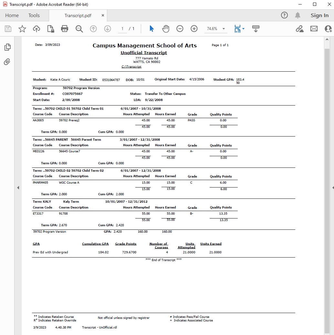The width and height of the screenshot is (334, 335).
Task: Save the PDF using the save icon
Action: [x=7, y=29]
